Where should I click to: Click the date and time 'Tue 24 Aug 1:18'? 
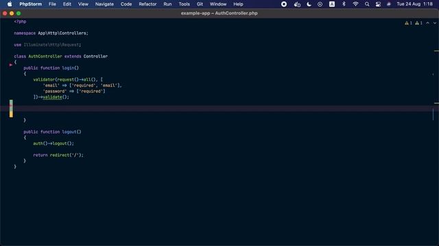(414, 4)
